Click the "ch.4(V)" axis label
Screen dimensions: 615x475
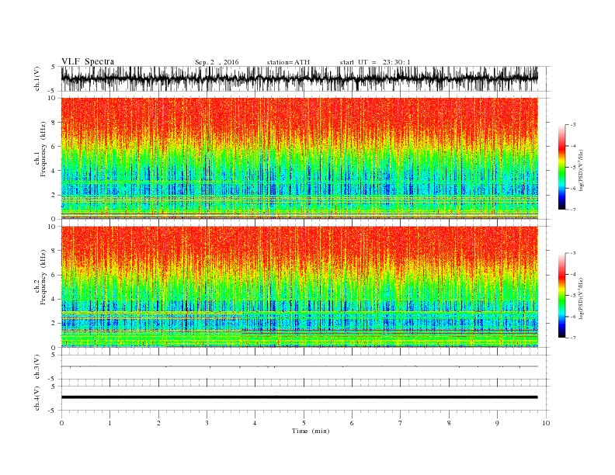point(37,398)
